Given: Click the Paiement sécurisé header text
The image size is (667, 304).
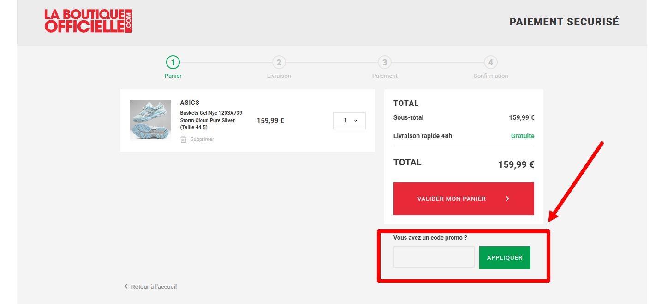Looking at the screenshot, I should (x=564, y=22).
